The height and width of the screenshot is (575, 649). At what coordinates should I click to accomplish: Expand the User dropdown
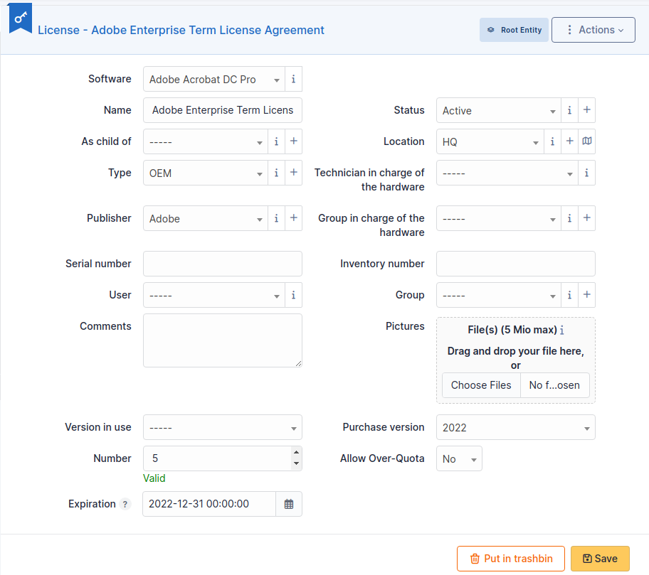pos(214,295)
